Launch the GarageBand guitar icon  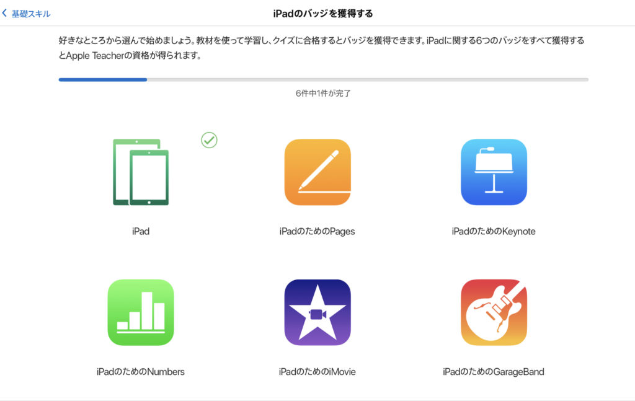click(494, 312)
